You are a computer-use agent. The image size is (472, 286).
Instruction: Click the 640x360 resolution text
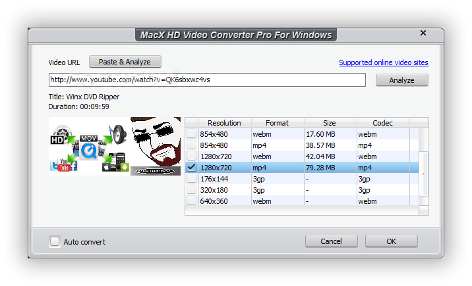coord(214,201)
